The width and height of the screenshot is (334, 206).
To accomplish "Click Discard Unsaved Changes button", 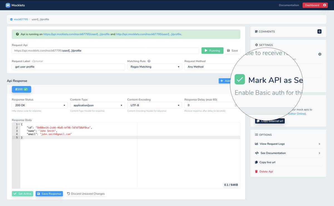I will [86, 194].
